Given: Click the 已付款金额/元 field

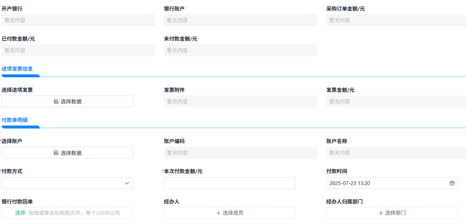Looking at the screenshot, I should pyautogui.click(x=78, y=50).
